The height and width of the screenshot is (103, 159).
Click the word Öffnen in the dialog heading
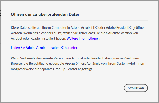pyautogui.click(x=17, y=14)
